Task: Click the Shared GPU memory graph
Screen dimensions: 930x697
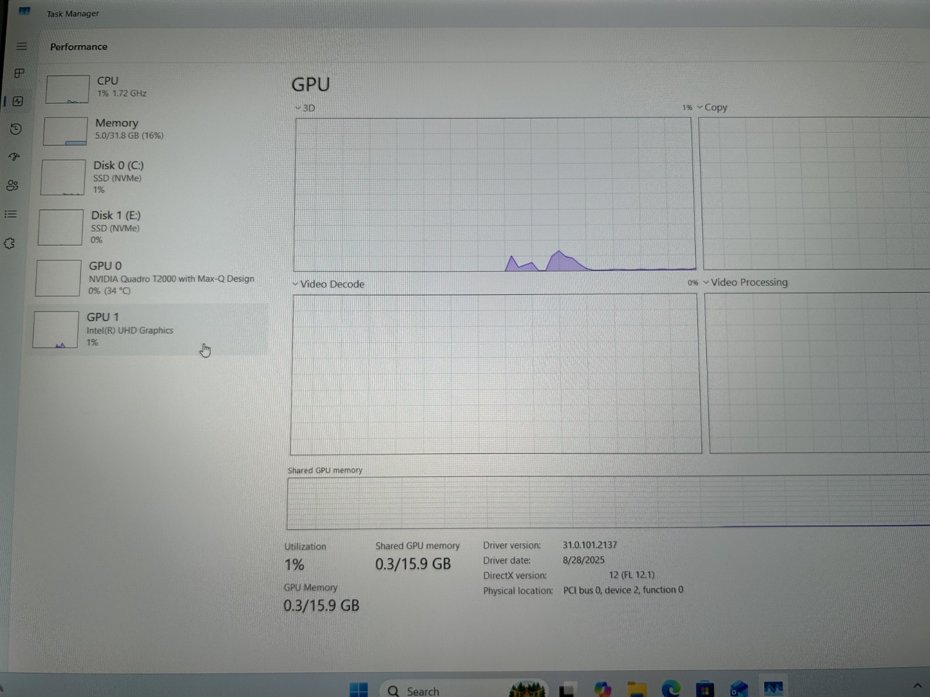Action: point(608,501)
